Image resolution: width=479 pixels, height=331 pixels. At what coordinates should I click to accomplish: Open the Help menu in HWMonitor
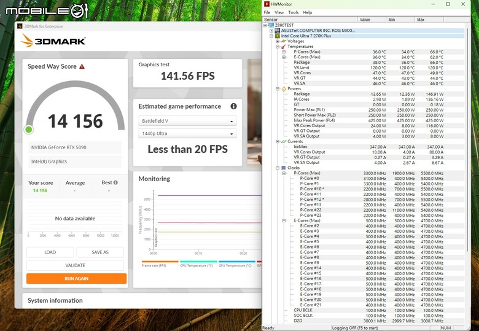[307, 12]
